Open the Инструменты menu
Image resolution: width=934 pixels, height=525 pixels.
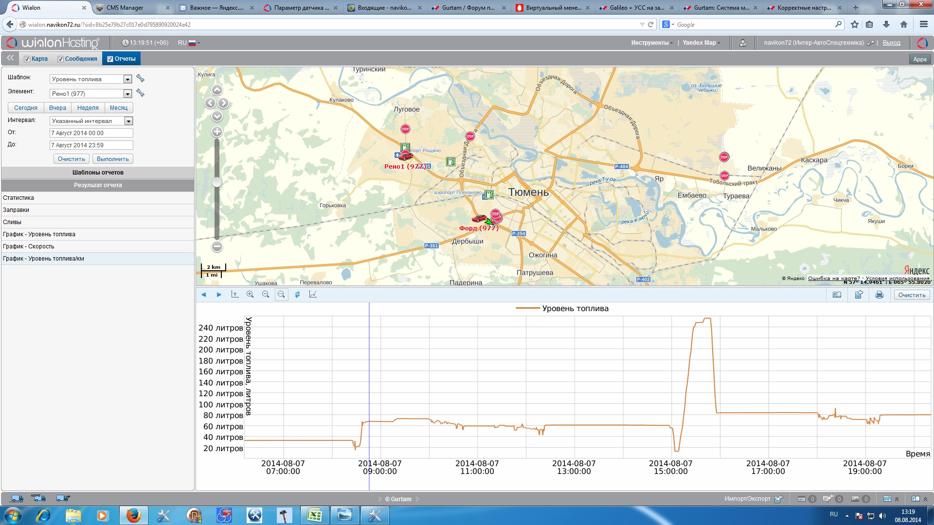[x=651, y=43]
